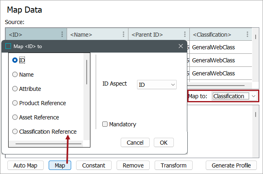Select Classification Reference radio option
The width and height of the screenshot is (263, 174).
click(15, 132)
